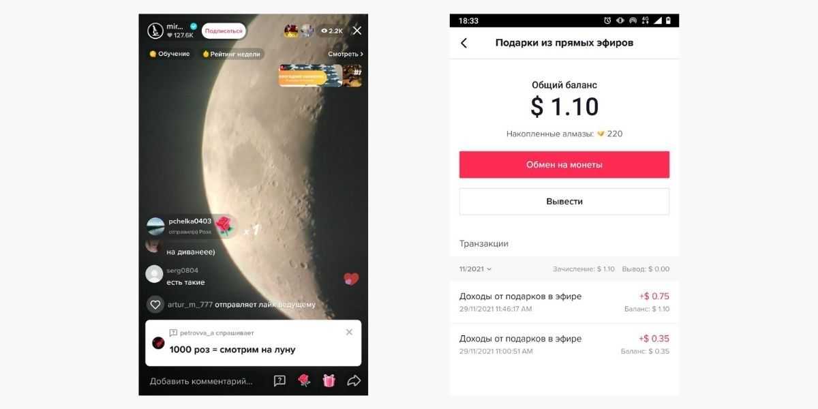
Task: Select the Обучение tag
Action: 170,54
